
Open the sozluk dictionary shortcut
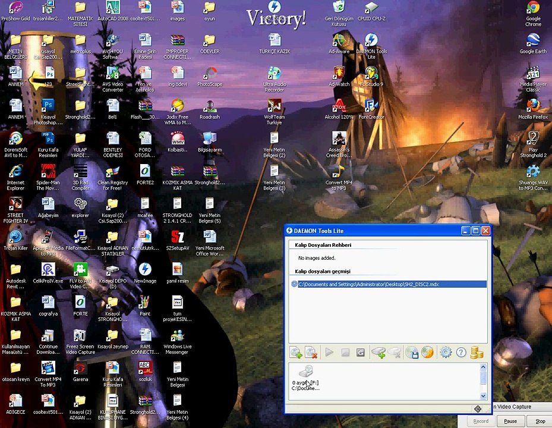(x=145, y=372)
